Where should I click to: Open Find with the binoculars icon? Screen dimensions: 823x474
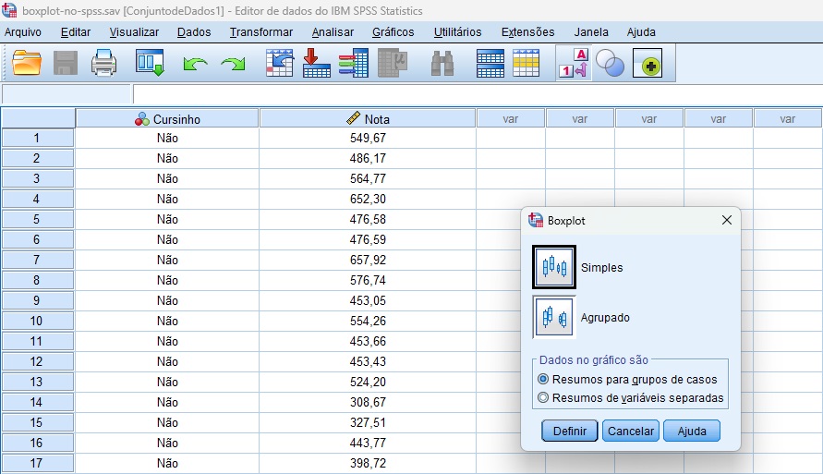[x=442, y=64]
